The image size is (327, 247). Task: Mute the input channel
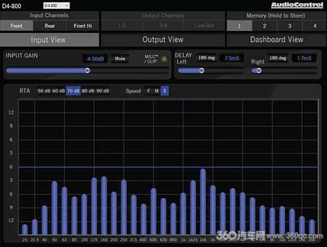120,59
